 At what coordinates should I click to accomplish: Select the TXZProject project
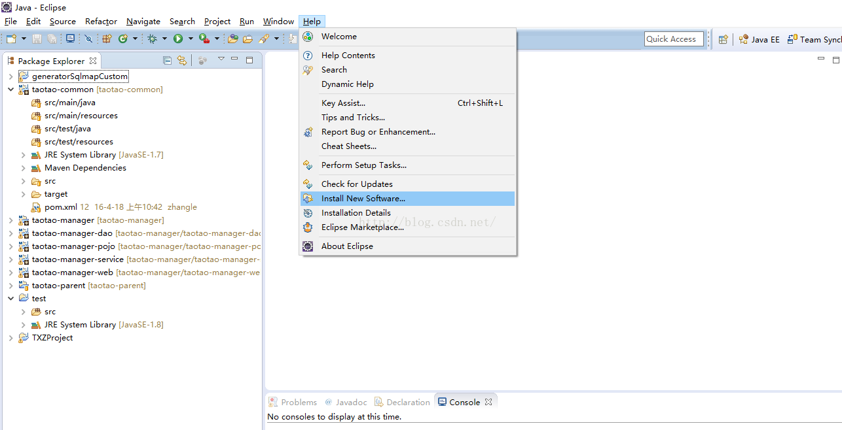click(x=46, y=338)
